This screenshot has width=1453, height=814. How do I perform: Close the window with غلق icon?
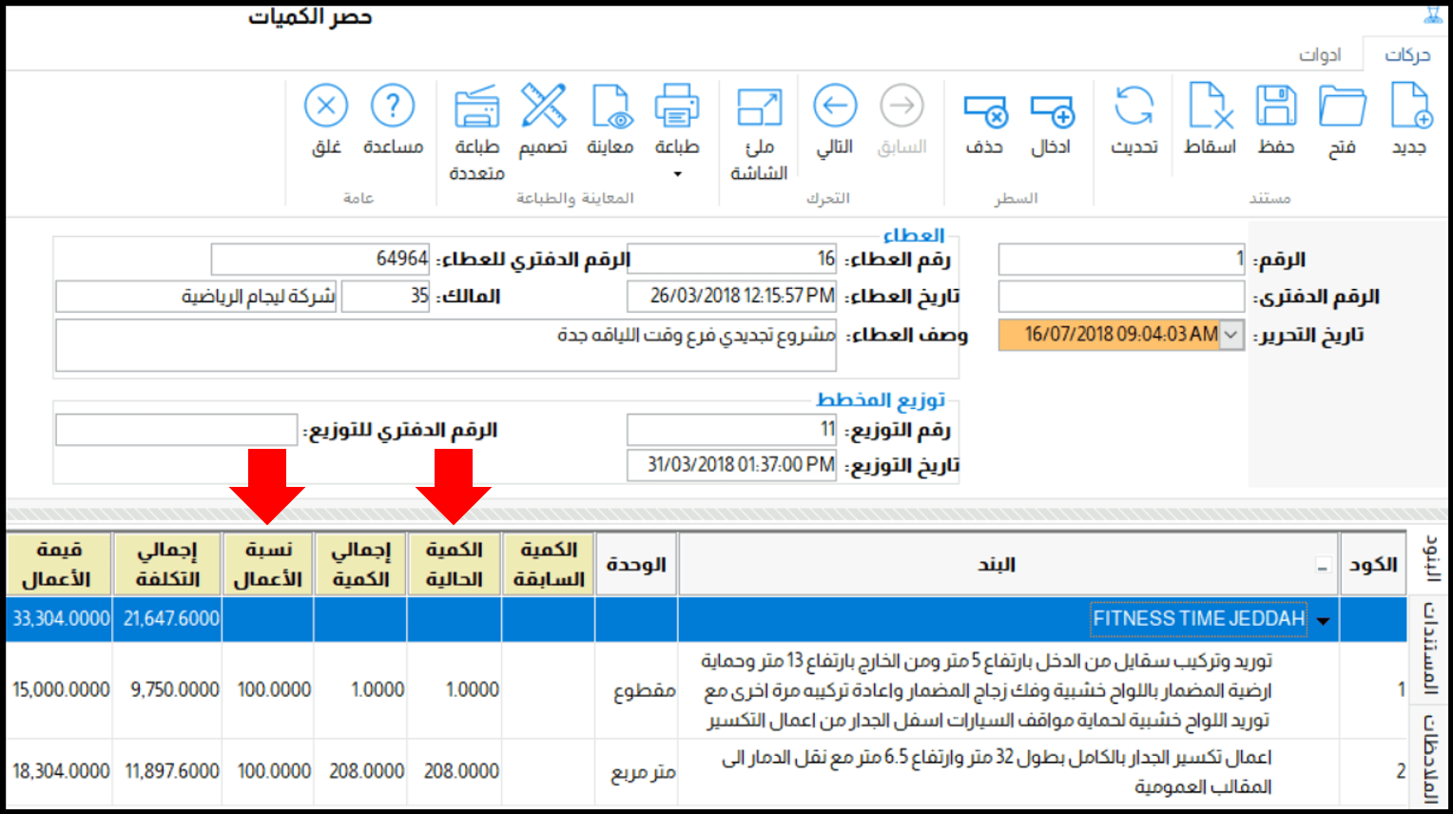pos(326,106)
